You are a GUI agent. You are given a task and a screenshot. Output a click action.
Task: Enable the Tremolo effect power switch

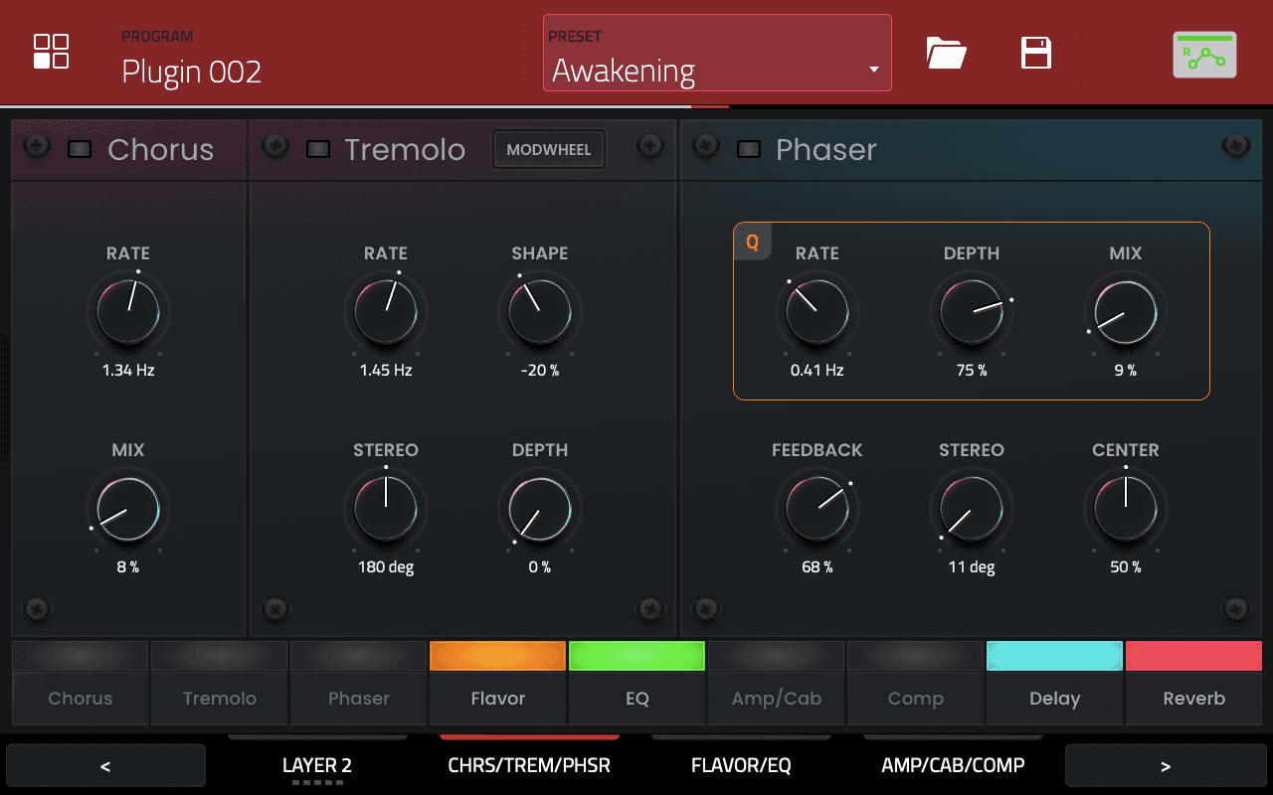(317, 149)
